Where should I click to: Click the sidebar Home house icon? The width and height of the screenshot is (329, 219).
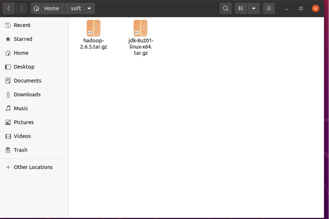8,53
